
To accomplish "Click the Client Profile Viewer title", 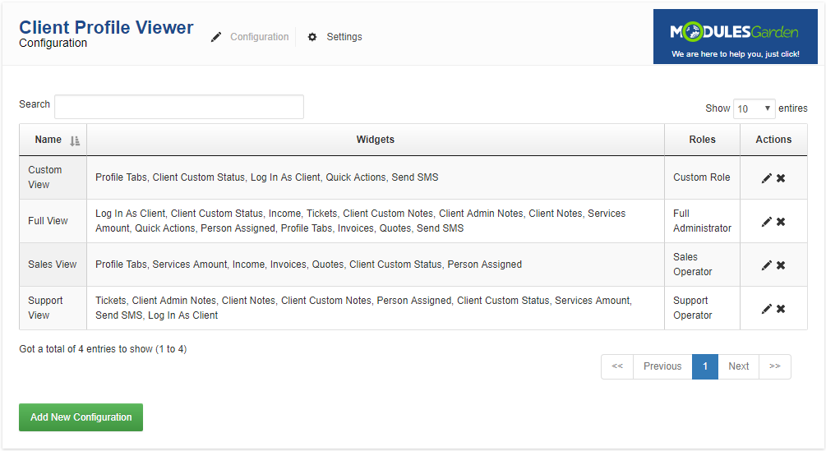I will point(106,27).
